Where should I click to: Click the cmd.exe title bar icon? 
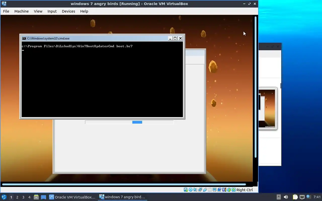click(24, 38)
